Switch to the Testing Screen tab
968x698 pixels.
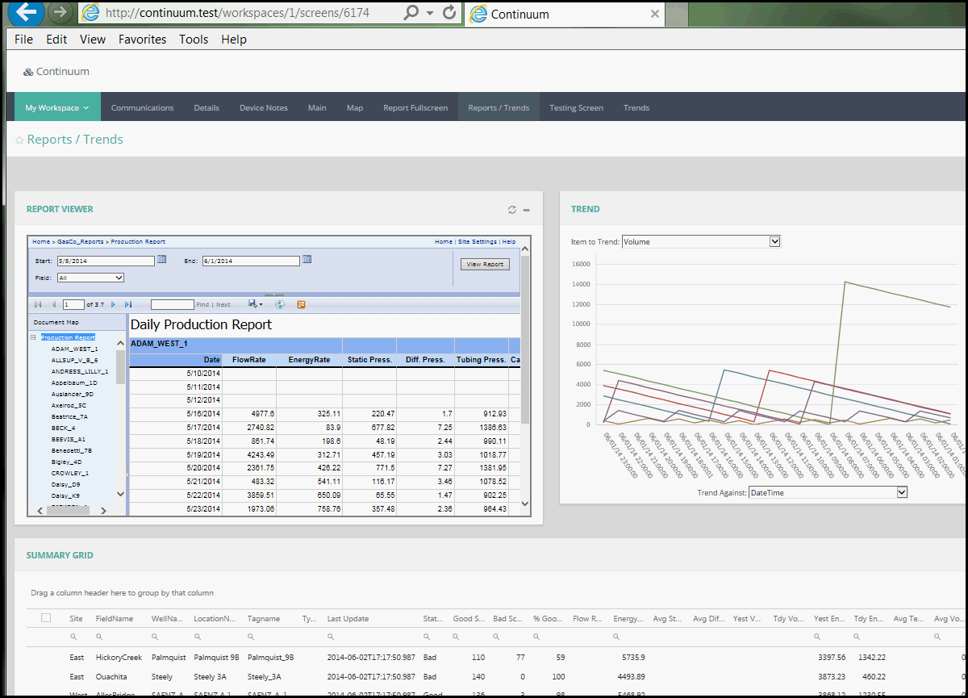576,107
